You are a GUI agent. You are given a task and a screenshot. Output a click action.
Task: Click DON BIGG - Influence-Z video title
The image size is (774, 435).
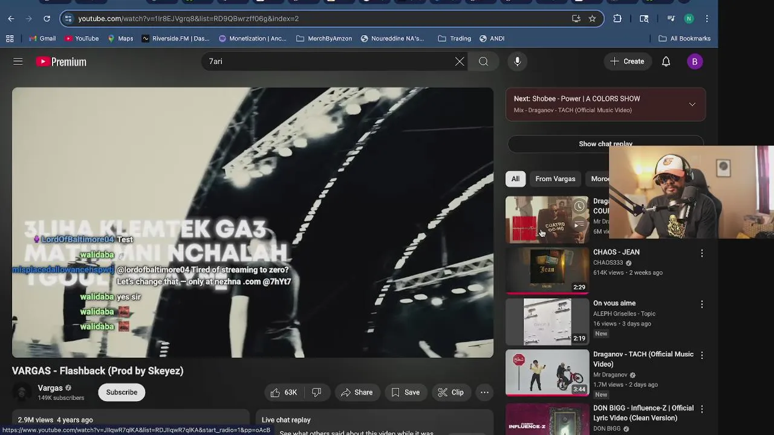click(x=643, y=413)
